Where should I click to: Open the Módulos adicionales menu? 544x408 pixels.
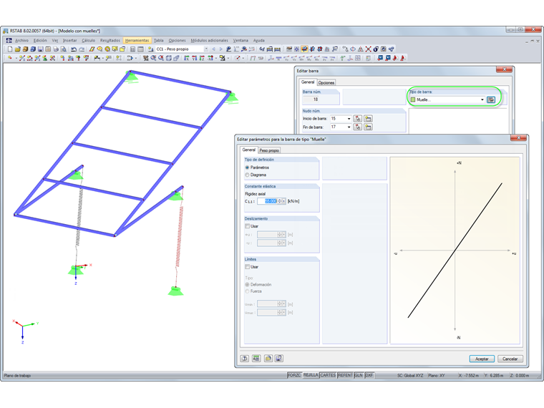click(209, 41)
